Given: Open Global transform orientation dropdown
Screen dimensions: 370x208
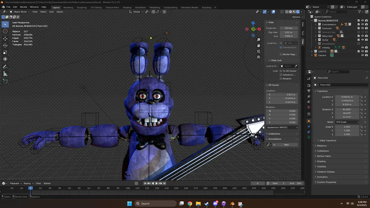Looking at the screenshot, I should (136, 12).
